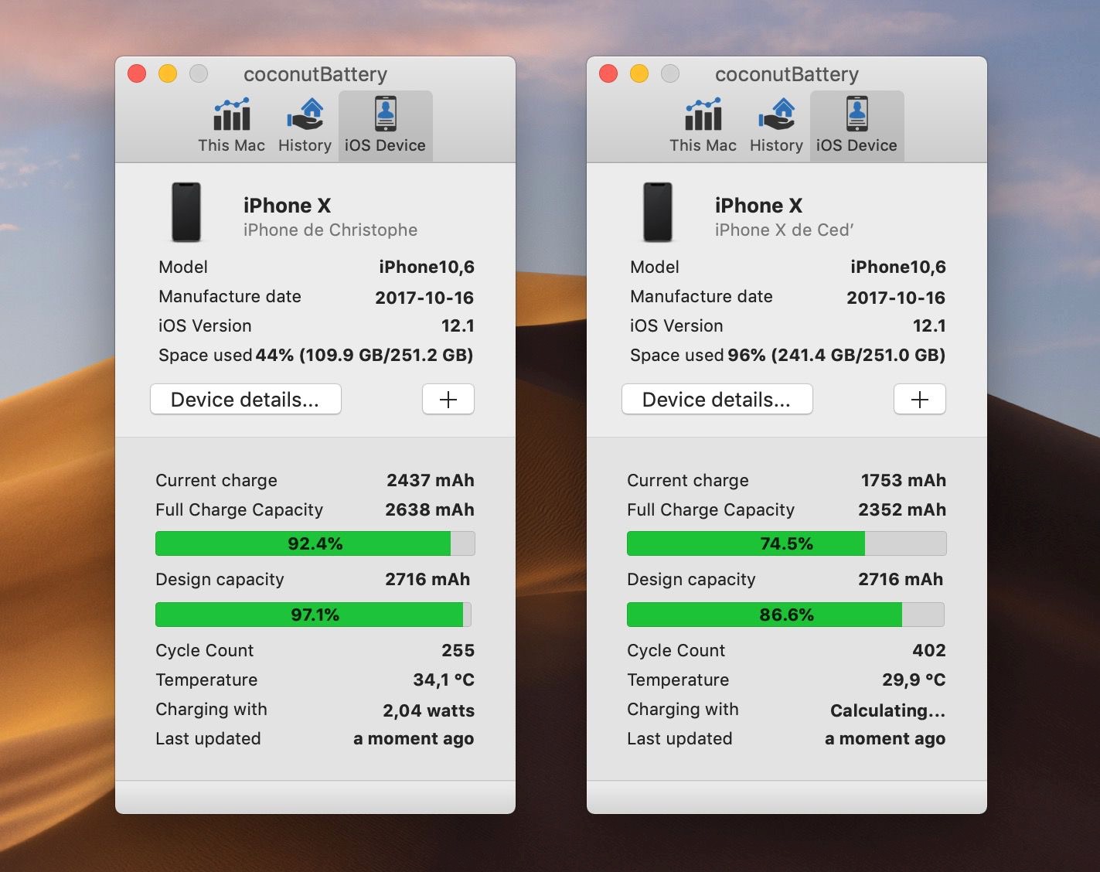Image resolution: width=1100 pixels, height=872 pixels.
Task: Click the plus button below Ced's device info
Action: [919, 399]
